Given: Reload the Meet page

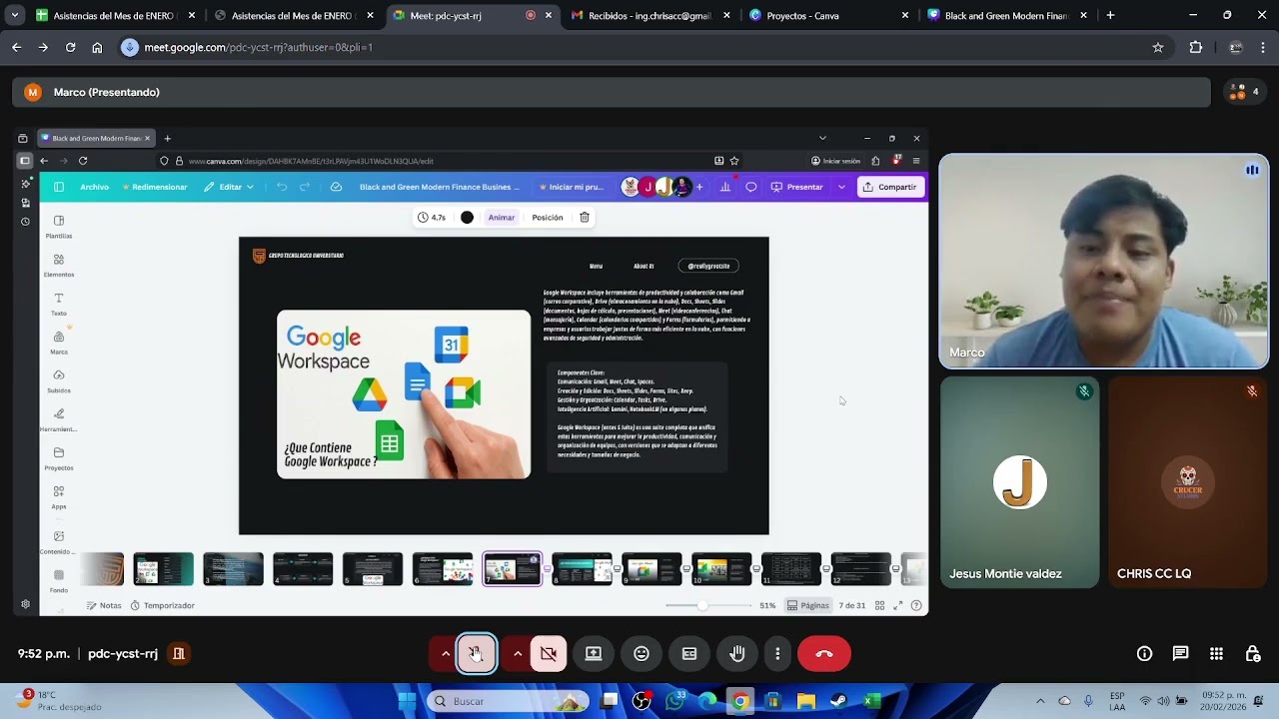Looking at the screenshot, I should pyautogui.click(x=70, y=47).
